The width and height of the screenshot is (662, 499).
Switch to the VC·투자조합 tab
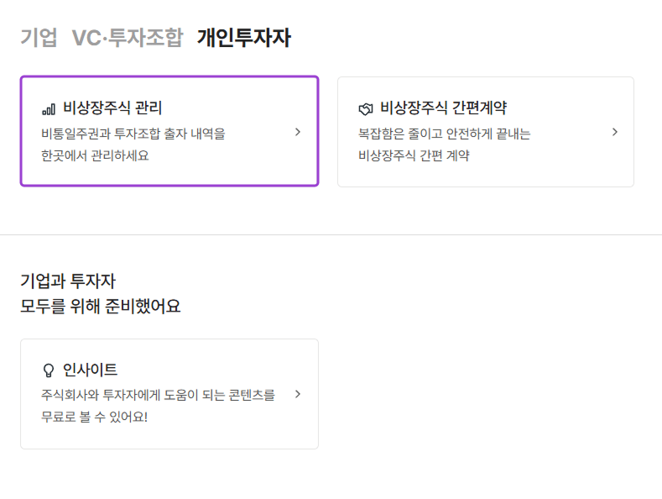(x=127, y=38)
